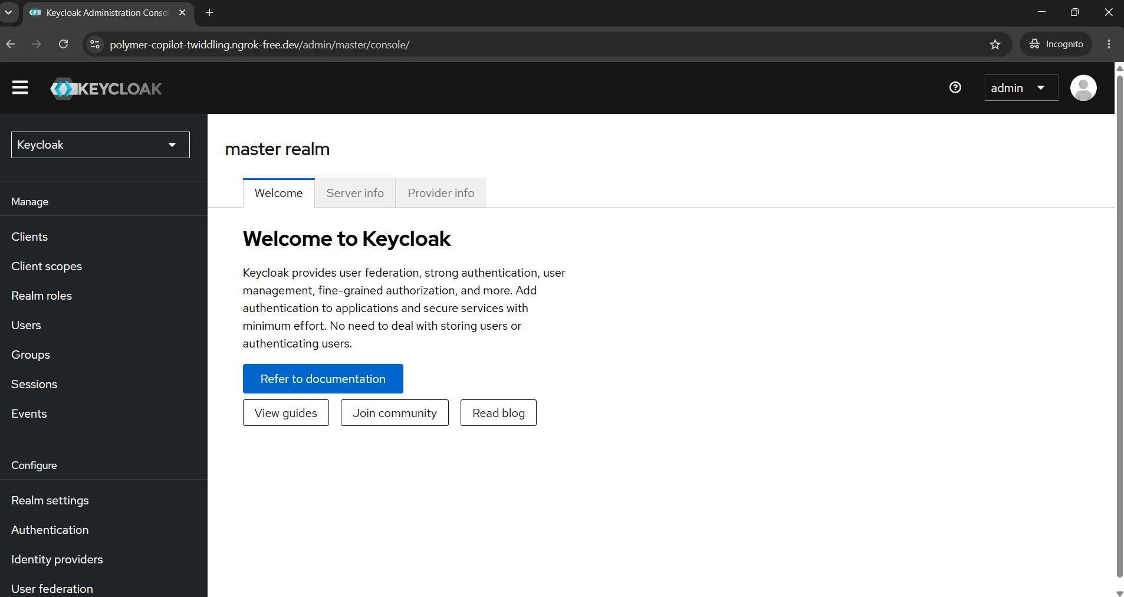Go back with browser back arrow

pos(11,44)
